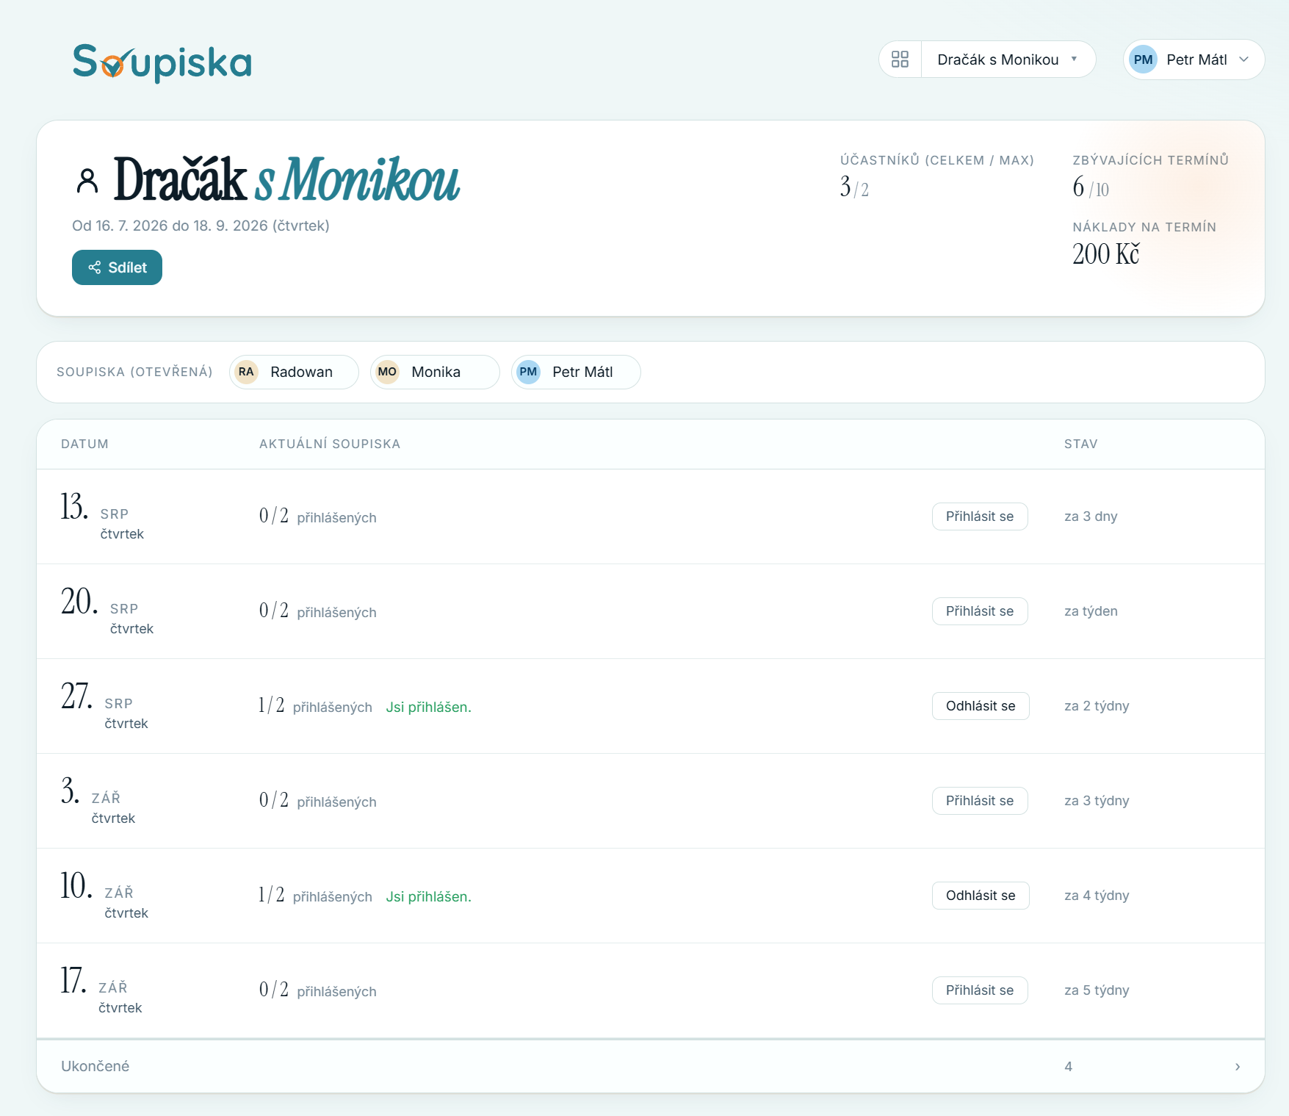Click the 'za 5 týdny' status

coord(1097,990)
